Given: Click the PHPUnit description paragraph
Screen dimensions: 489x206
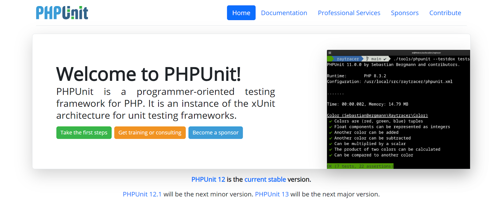Looking at the screenshot, I should tap(165, 104).
